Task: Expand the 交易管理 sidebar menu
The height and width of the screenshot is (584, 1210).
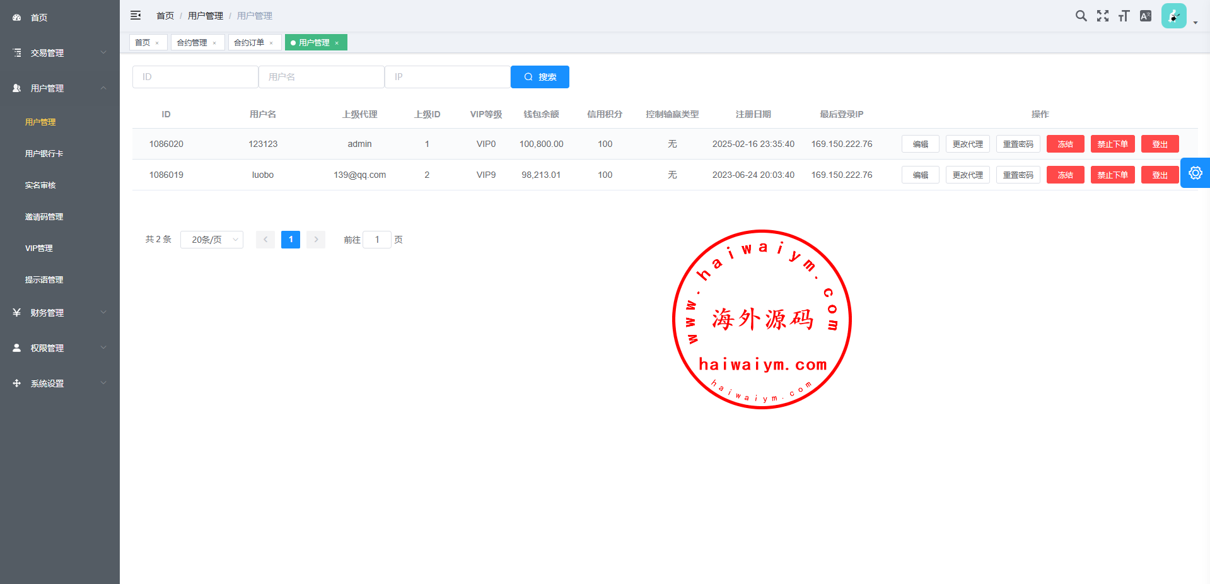Action: pos(60,53)
